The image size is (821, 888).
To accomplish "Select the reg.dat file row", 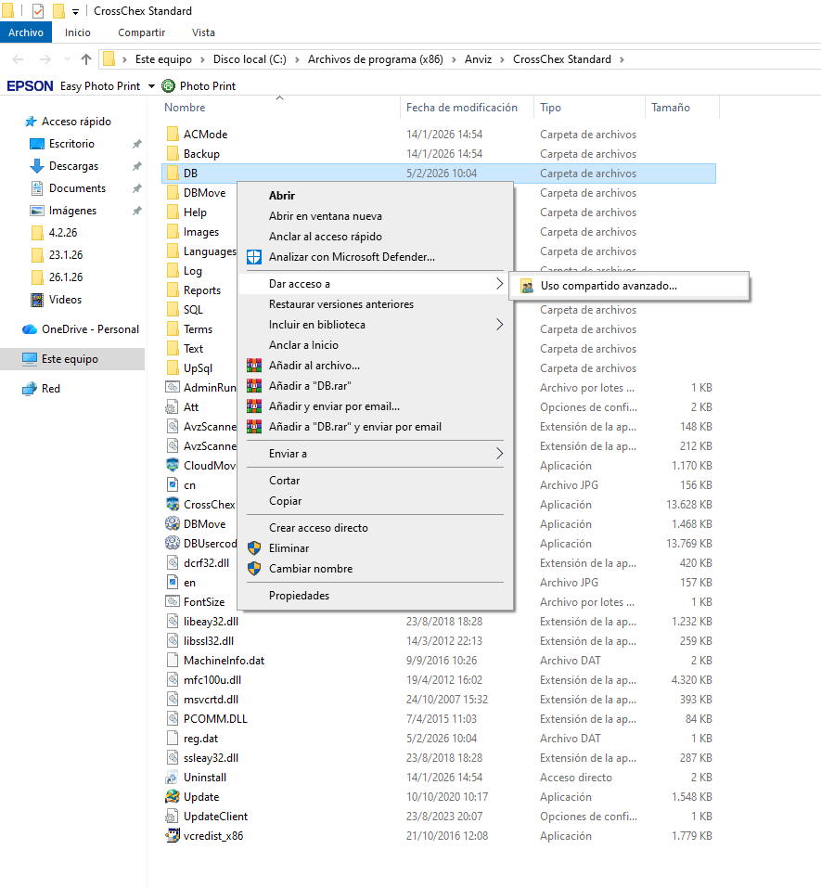I will point(438,739).
